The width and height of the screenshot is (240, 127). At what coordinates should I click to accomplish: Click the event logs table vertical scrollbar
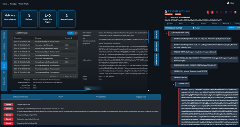[77, 43]
